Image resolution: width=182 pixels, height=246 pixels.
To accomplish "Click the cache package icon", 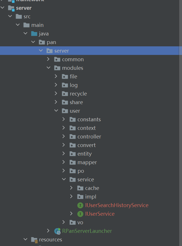I will 80,188.
